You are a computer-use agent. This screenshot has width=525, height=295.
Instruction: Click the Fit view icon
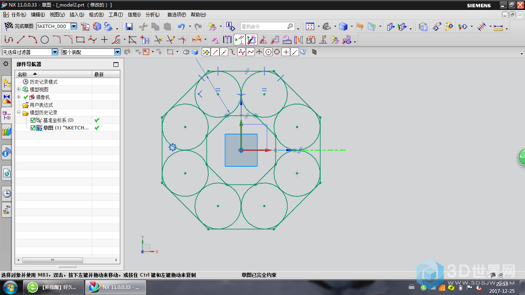pos(310,27)
